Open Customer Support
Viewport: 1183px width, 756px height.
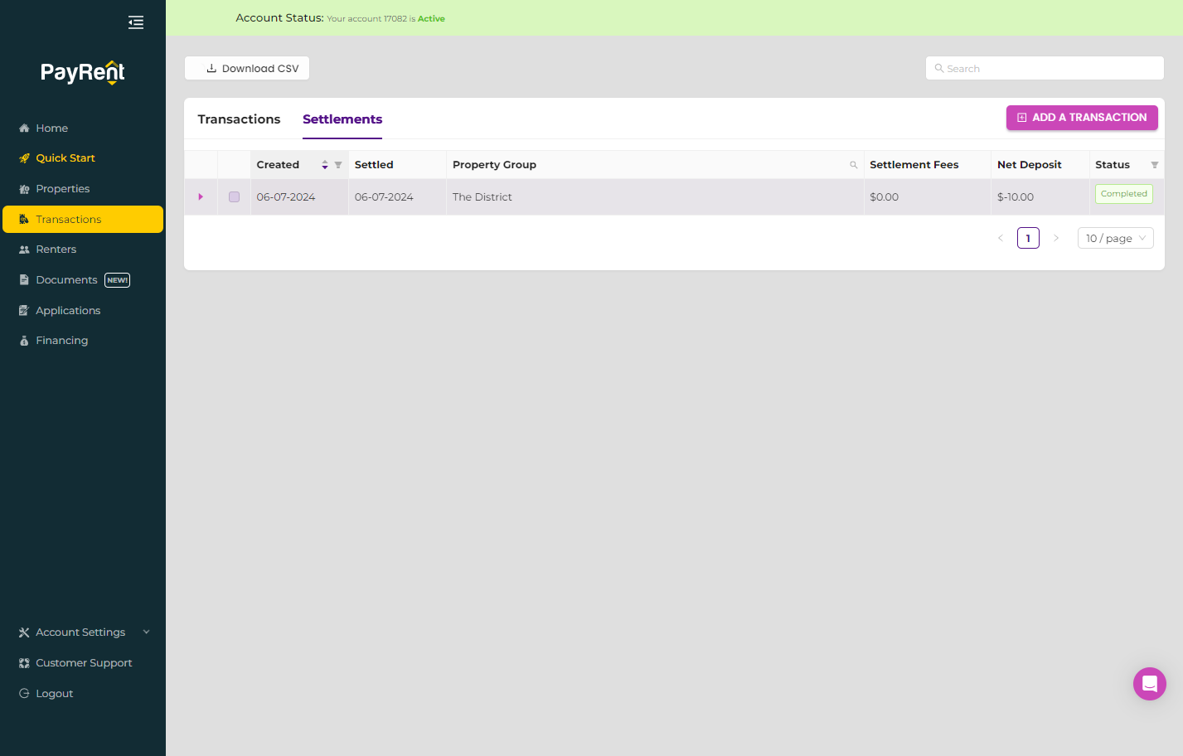pyautogui.click(x=83, y=663)
